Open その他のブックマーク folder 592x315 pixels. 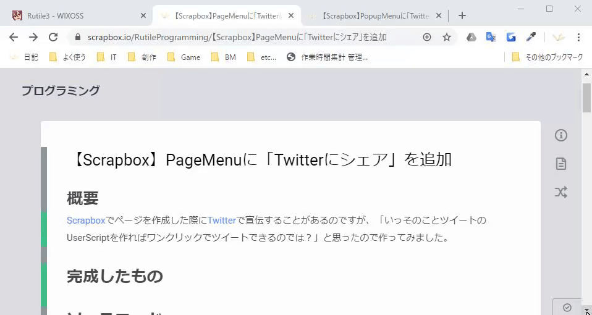pos(548,57)
